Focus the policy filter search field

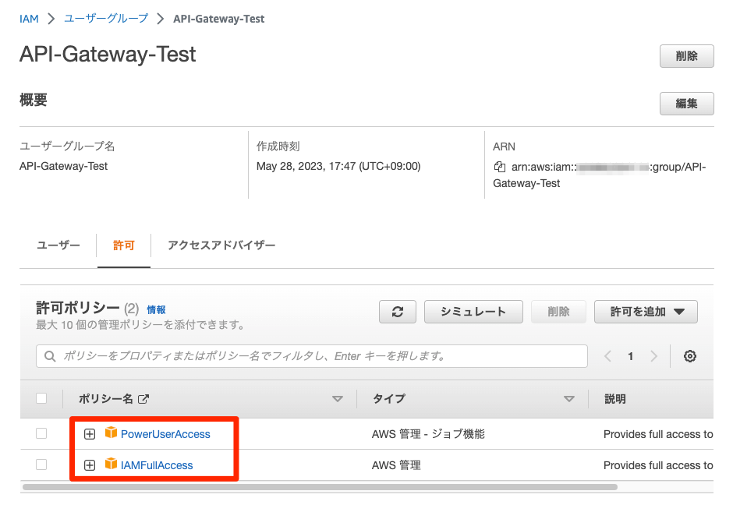312,356
